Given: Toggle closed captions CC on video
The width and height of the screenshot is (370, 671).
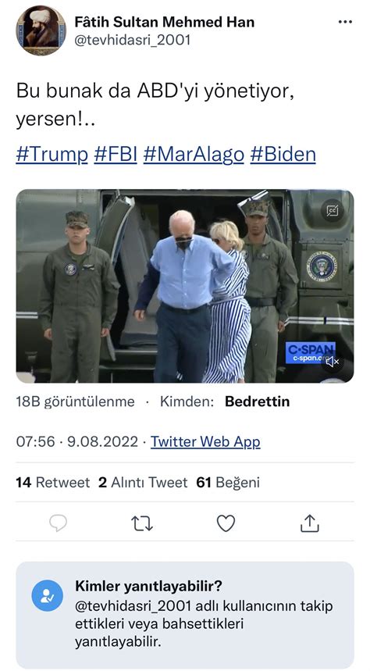Looking at the screenshot, I should (x=333, y=211).
